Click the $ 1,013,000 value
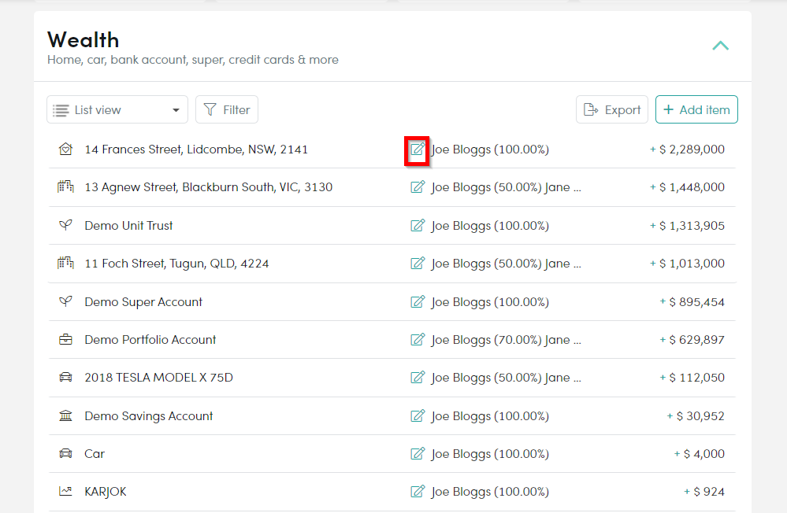The image size is (787, 513). point(692,264)
